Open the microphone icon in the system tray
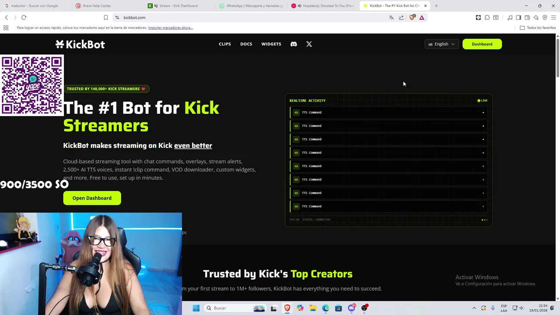 click(493, 308)
